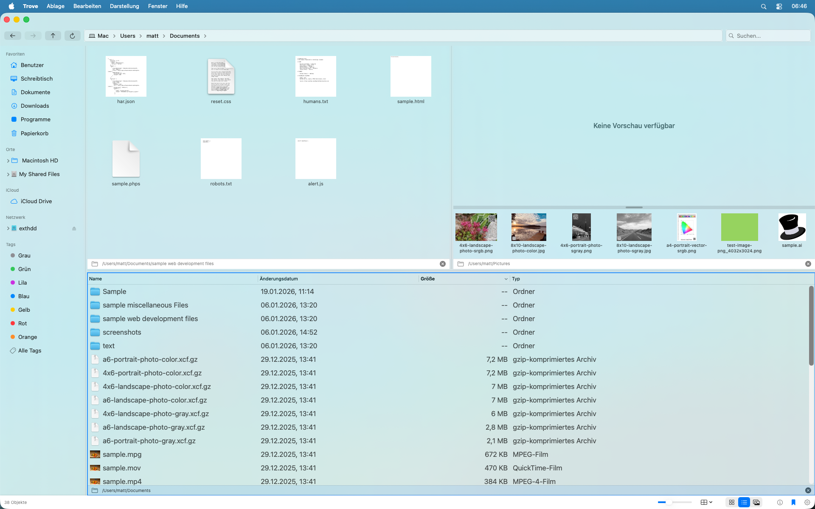Click the Documents list vertical scrollbar
Image resolution: width=815 pixels, height=509 pixels.
click(x=811, y=326)
